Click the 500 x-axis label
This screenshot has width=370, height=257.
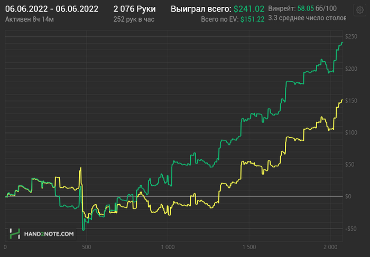click(87, 247)
